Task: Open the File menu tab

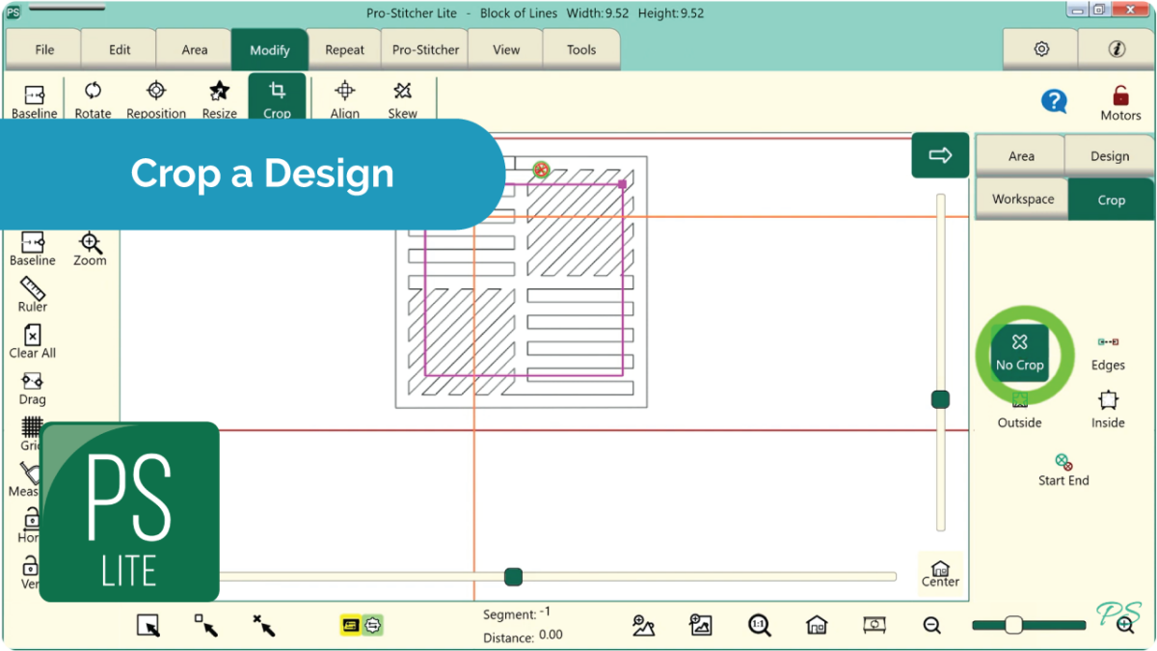Action: click(44, 50)
